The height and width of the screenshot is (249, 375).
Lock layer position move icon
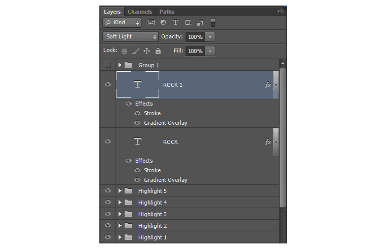pyautogui.click(x=146, y=51)
